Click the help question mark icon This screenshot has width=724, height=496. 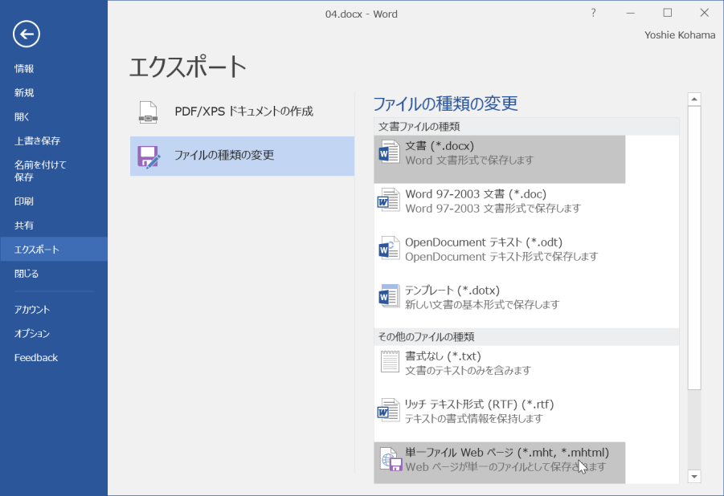click(x=593, y=13)
